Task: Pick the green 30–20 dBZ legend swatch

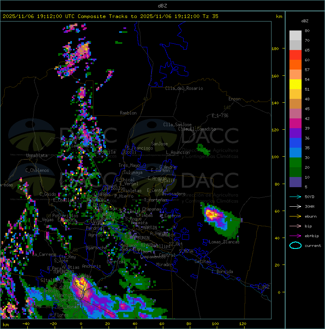Action: click(x=295, y=163)
